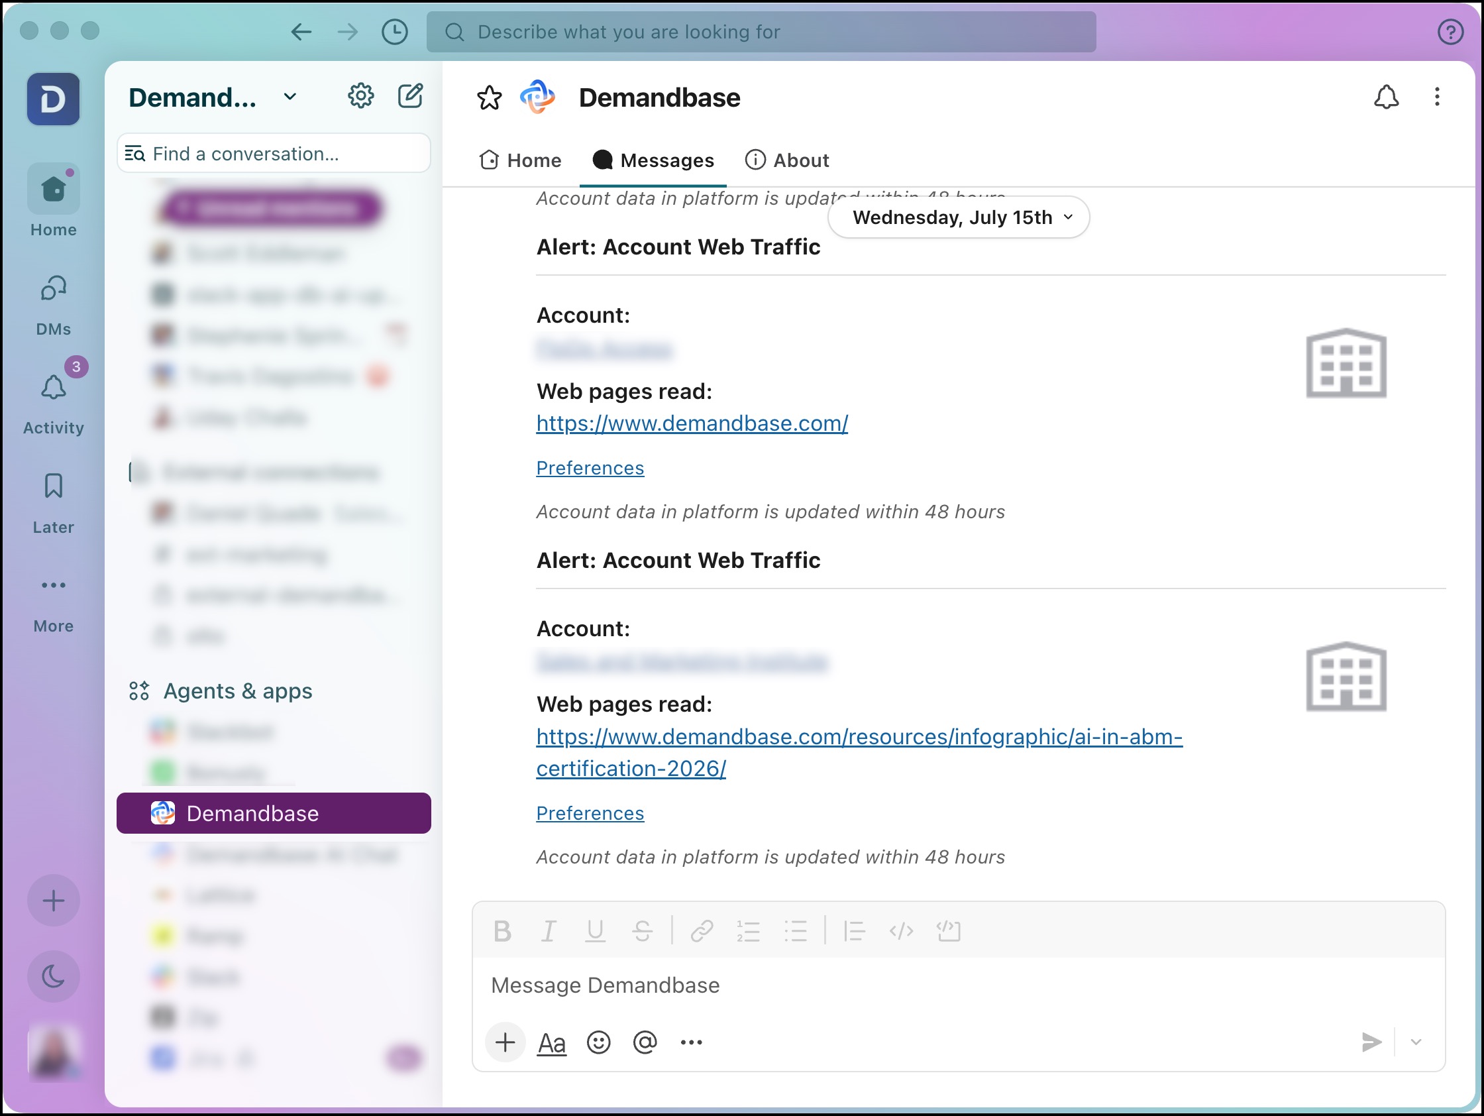Viewport: 1484px width, 1116px height.
Task: Open notification bell for Demandbase
Action: 1386,97
